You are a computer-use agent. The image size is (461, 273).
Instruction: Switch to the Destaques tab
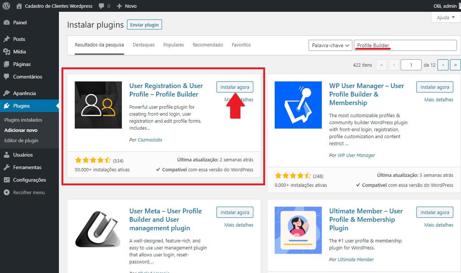point(144,45)
